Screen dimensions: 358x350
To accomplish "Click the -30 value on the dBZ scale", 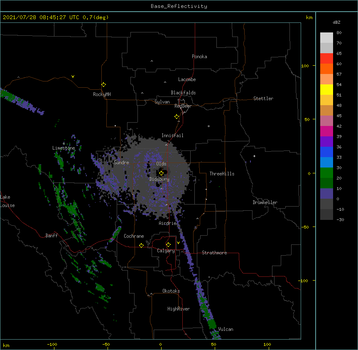I will (341, 219).
